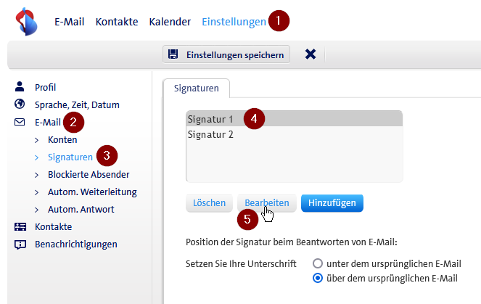The image size is (481, 304).
Task: Expand the Konten chevron
Action: (37, 139)
